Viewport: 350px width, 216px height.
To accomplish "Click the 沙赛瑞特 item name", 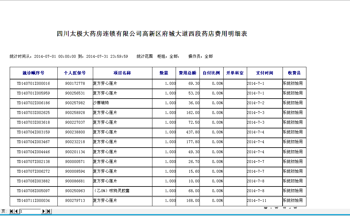I will pyautogui.click(x=101, y=103).
